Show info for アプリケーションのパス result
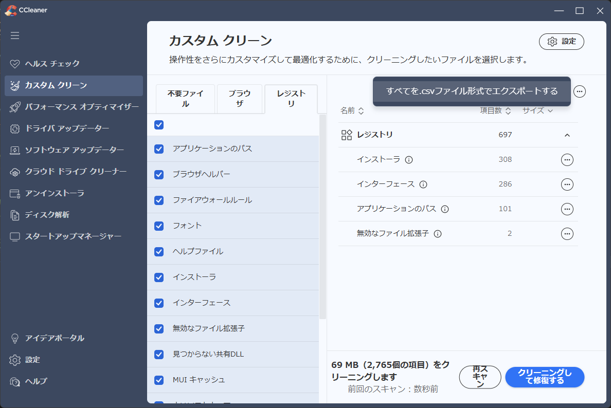 click(x=444, y=210)
